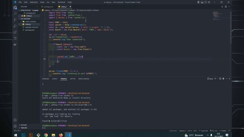Open Illustrator from the Windows taskbar
This screenshot has height=137, width=244.
tap(31, 135)
